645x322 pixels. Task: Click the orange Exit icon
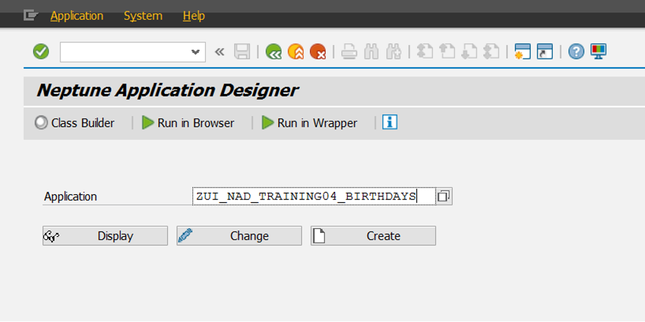295,52
